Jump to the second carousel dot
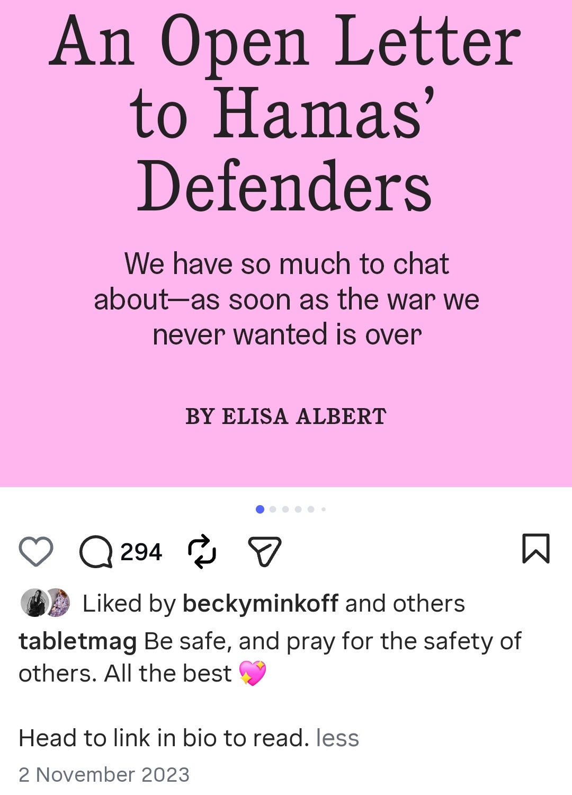The width and height of the screenshot is (572, 795). [x=273, y=509]
